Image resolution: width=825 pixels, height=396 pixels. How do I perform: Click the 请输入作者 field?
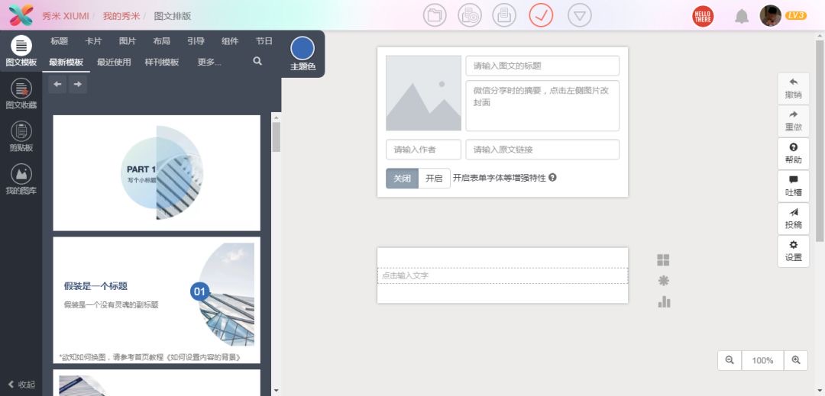click(423, 149)
